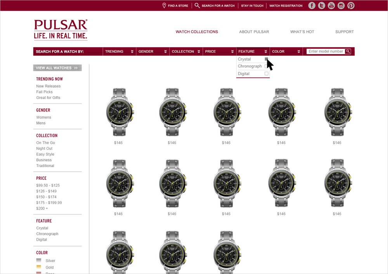Image resolution: width=388 pixels, height=274 pixels.
Task: Open the Pulsar Facebook page icon
Action: (312, 5)
